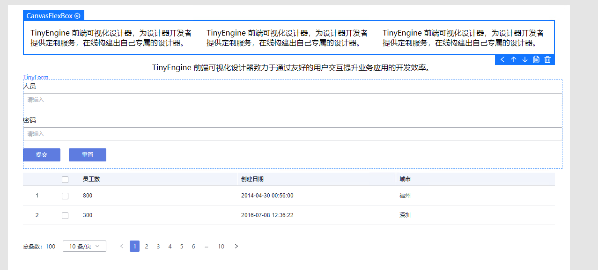
Task: Click the 提交 submit button
Action: coord(42,155)
